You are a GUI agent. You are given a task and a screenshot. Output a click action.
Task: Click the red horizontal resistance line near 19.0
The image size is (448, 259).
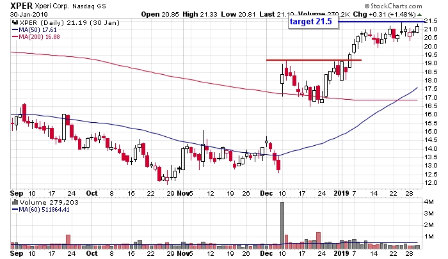pyautogui.click(x=314, y=60)
